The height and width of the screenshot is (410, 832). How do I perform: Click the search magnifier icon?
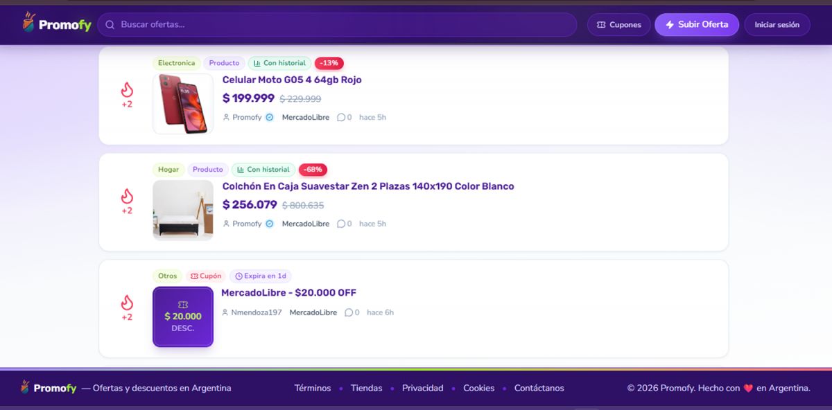[x=110, y=25]
